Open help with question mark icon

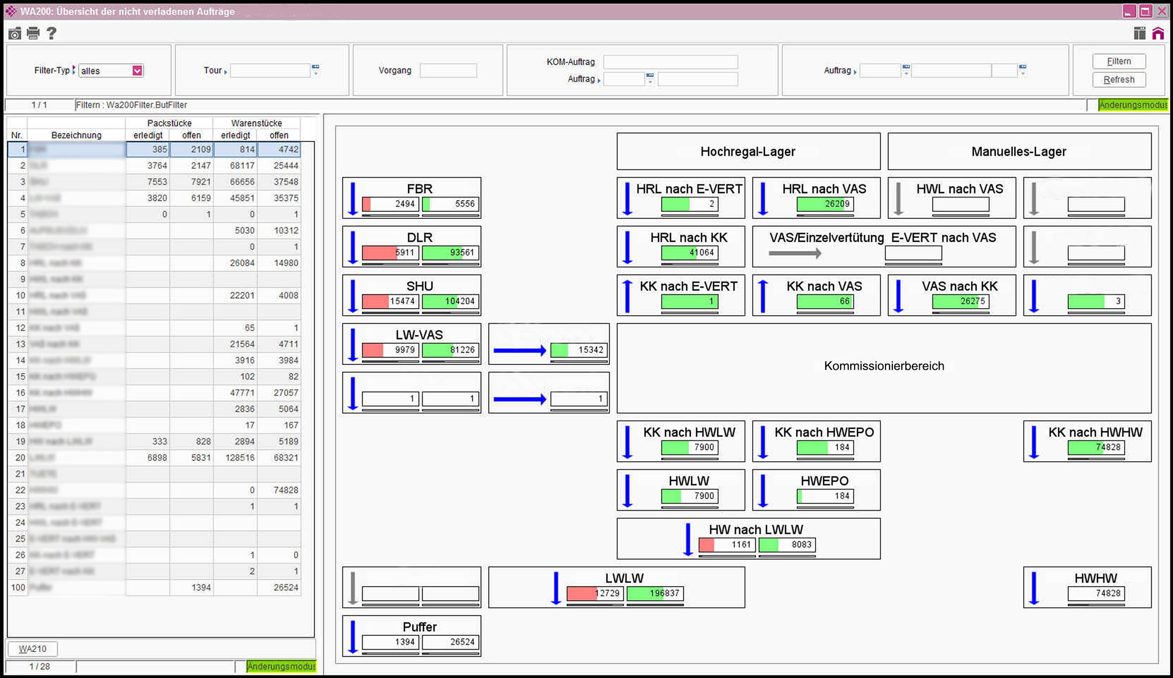click(51, 33)
